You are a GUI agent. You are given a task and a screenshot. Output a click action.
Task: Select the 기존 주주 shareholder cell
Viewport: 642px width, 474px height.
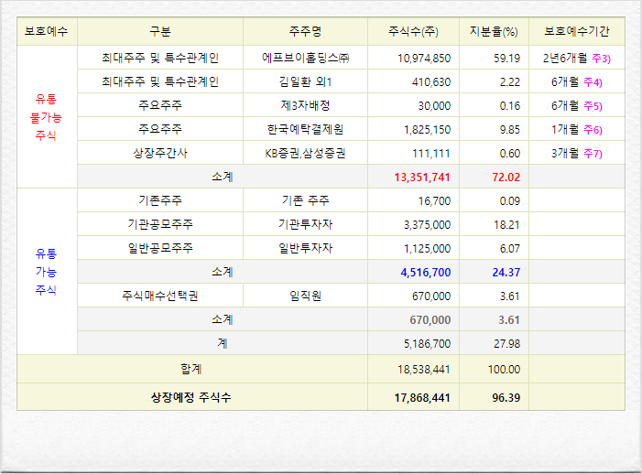[305, 200]
